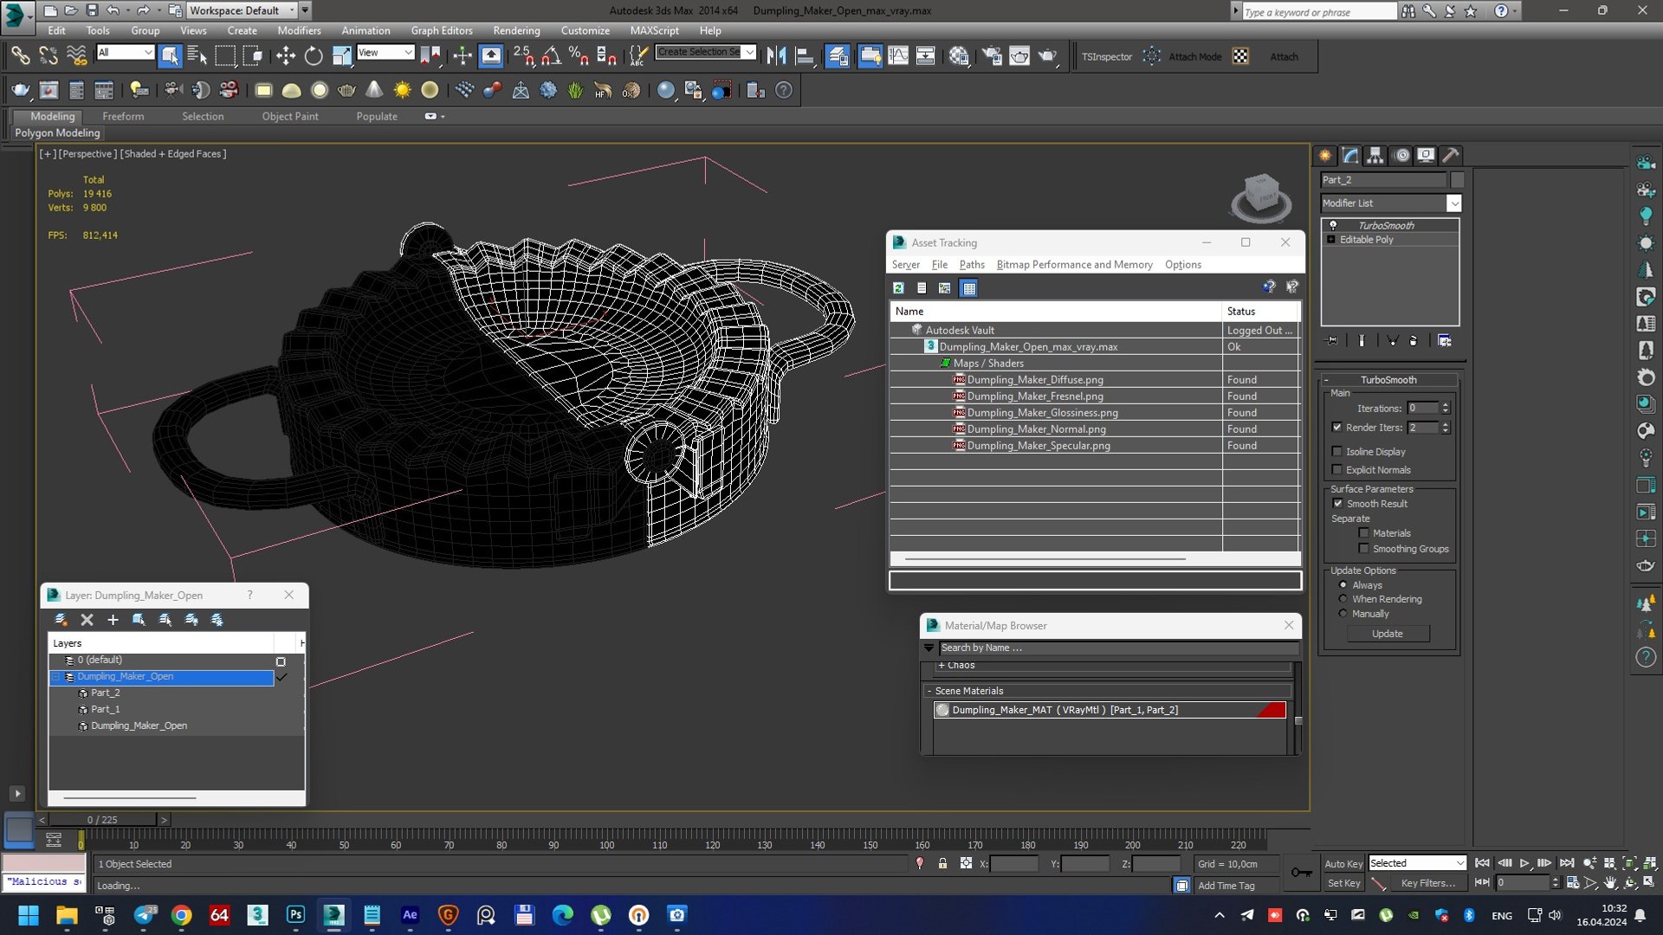
Task: Switch to the Freeform ribbon tab
Action: [x=123, y=116]
